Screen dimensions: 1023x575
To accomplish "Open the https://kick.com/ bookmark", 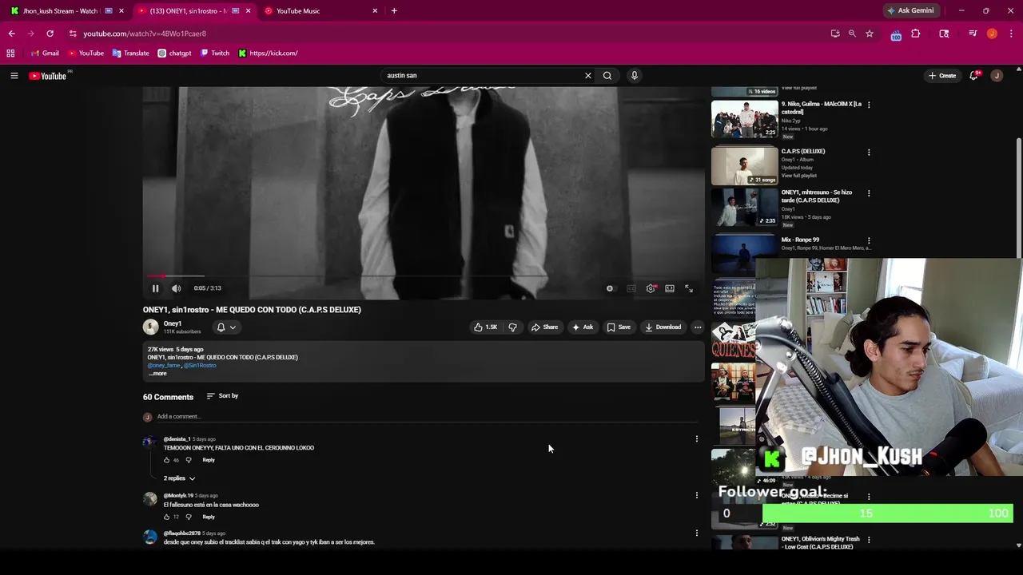I will point(269,54).
